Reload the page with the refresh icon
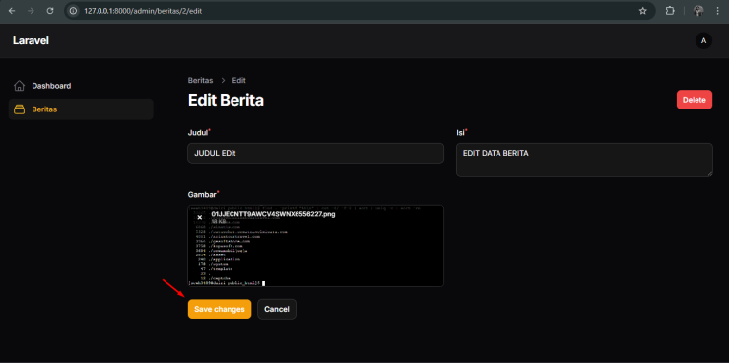This screenshot has height=363, width=729. tap(50, 11)
